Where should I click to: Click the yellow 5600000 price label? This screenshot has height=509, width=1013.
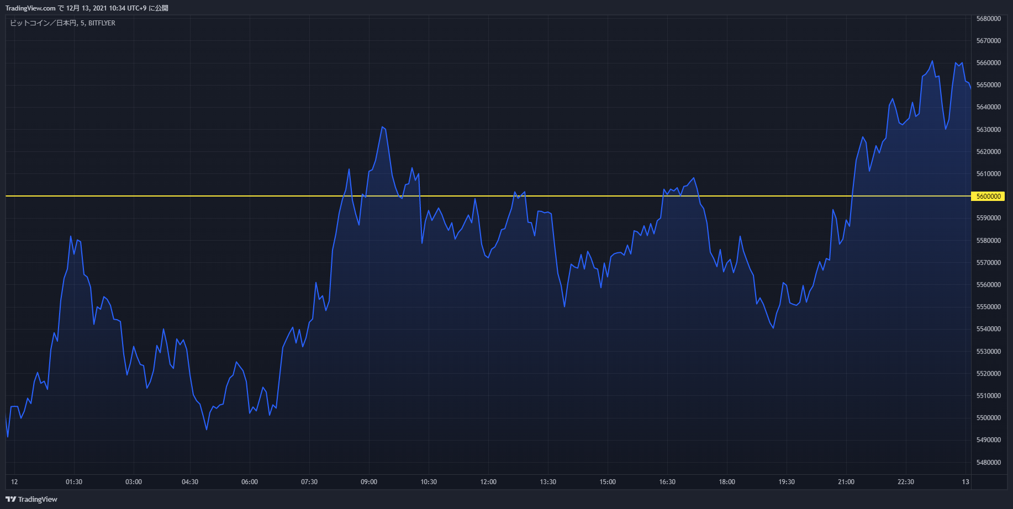coord(988,196)
